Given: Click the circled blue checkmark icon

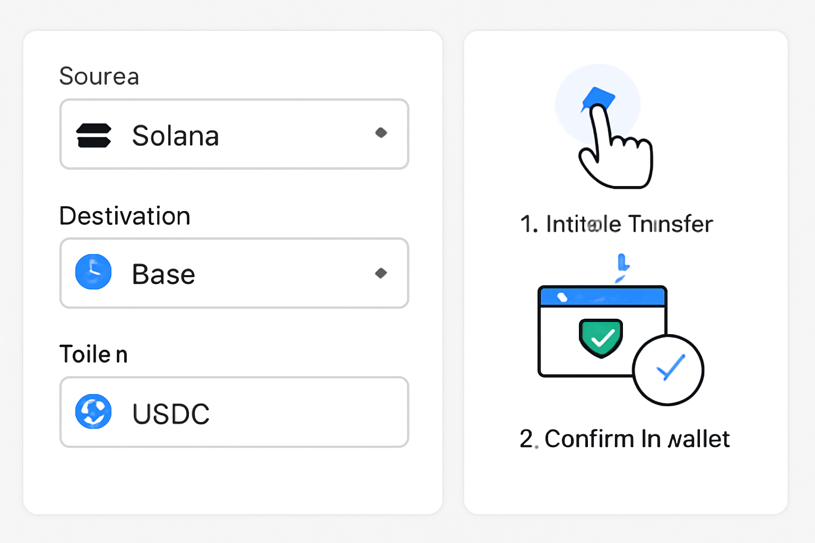Looking at the screenshot, I should pyautogui.click(x=668, y=370).
